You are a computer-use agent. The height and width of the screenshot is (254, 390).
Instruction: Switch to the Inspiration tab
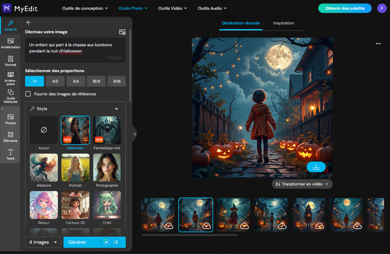283,23
